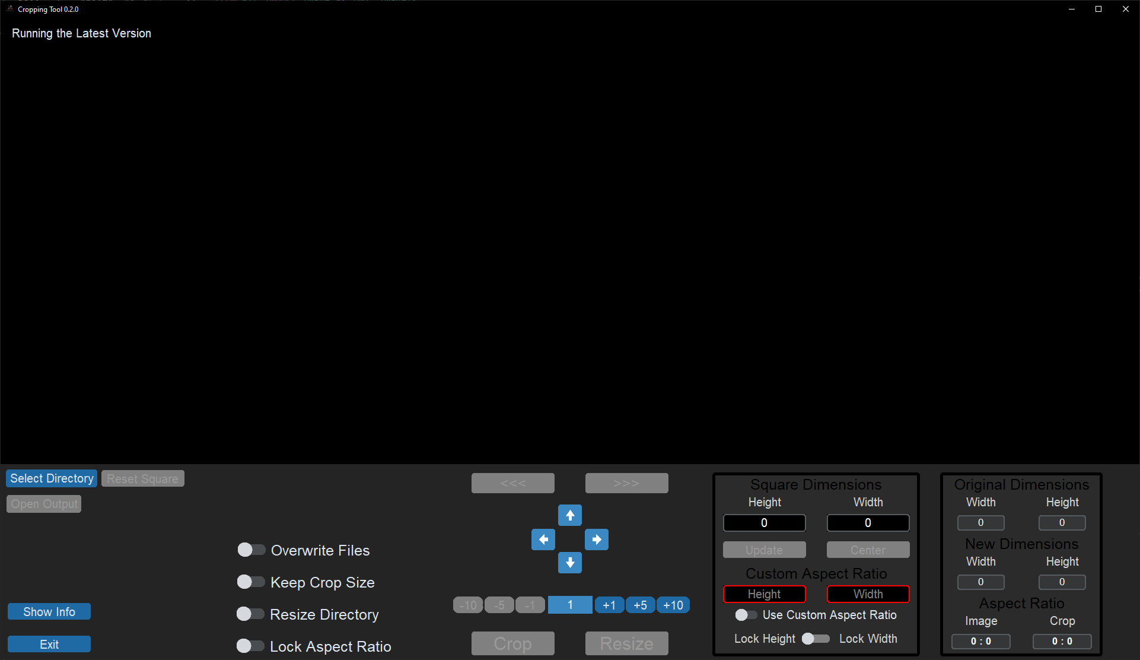This screenshot has width=1140, height=660.
Task: Click the step size field showing 1
Action: pyautogui.click(x=569, y=605)
